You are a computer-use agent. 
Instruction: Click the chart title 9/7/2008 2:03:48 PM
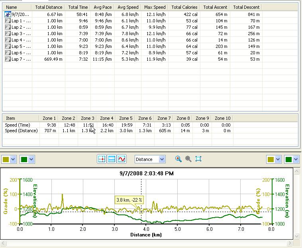click(x=147, y=173)
